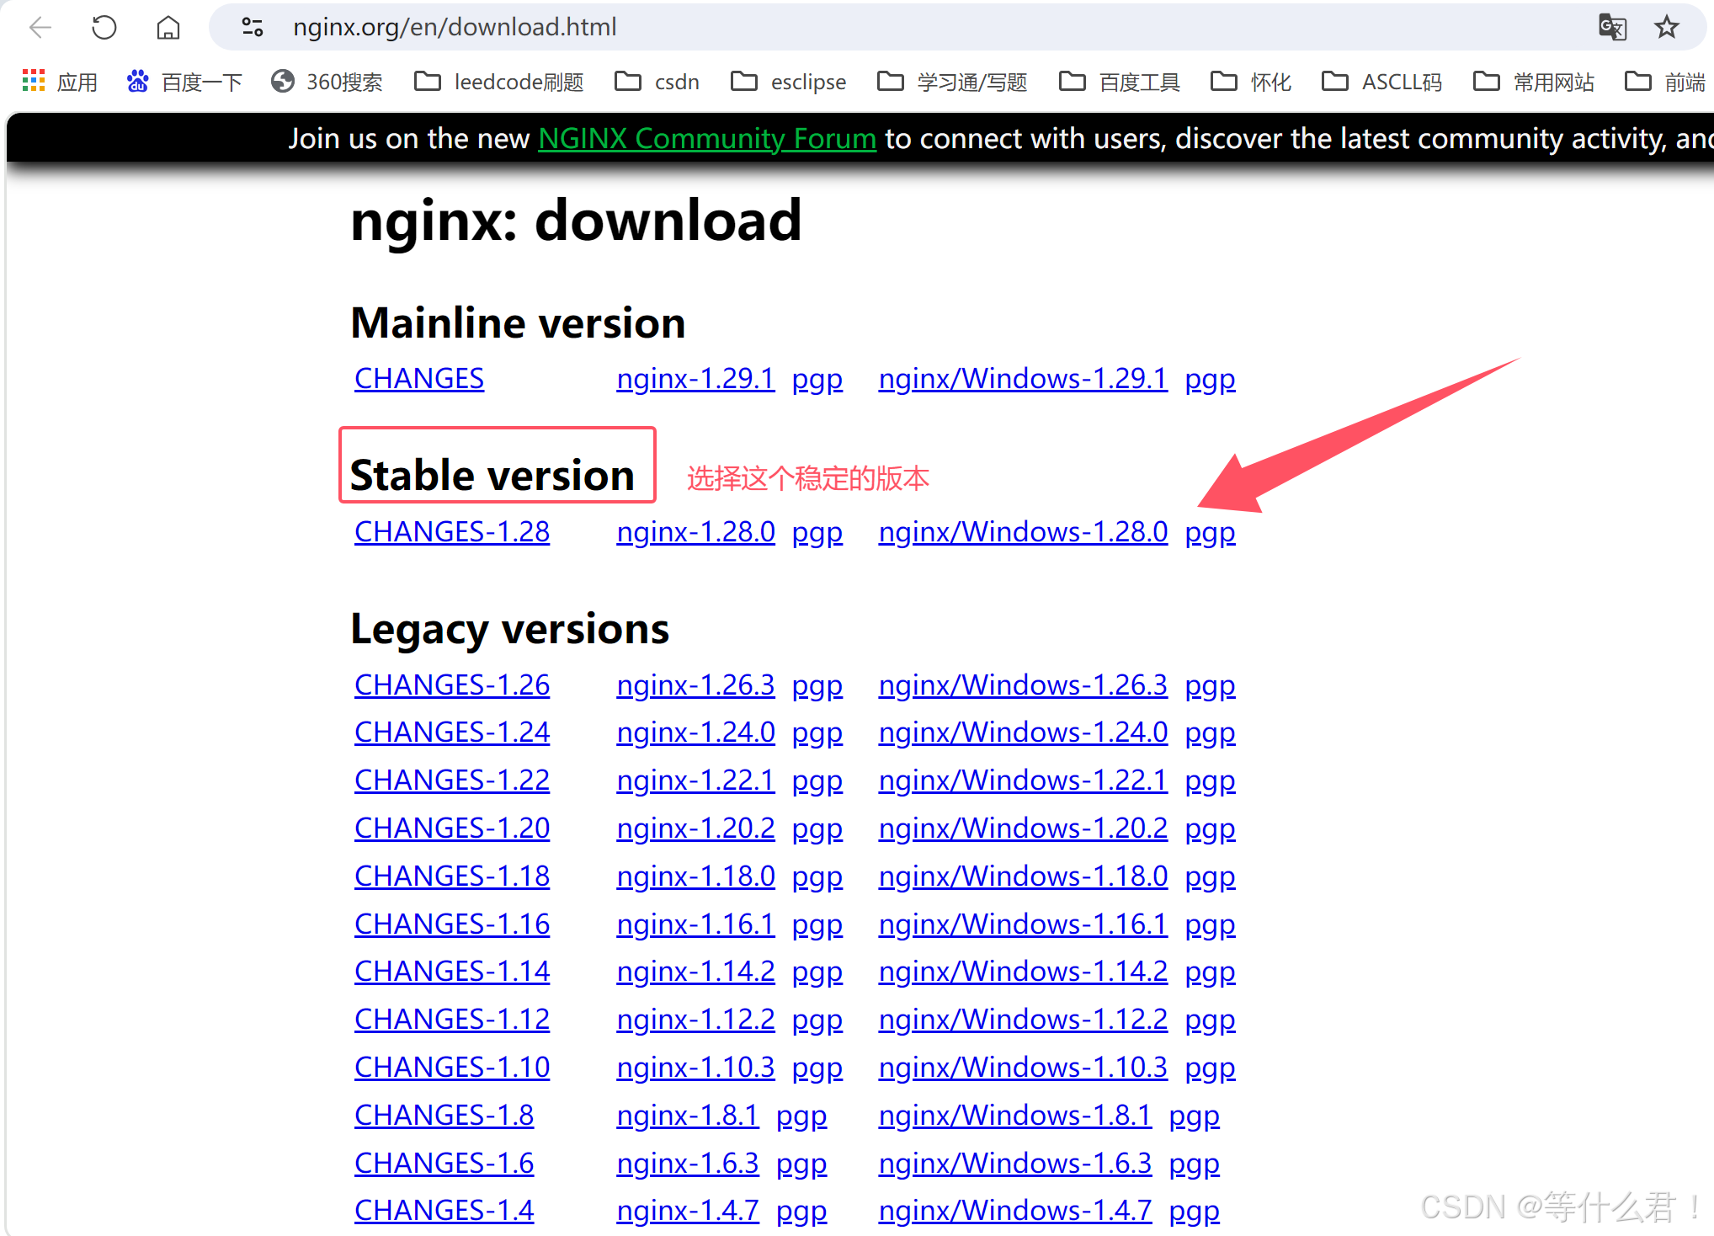
Task: Open pgp signature for nginx-1.28.0
Action: (x=817, y=534)
